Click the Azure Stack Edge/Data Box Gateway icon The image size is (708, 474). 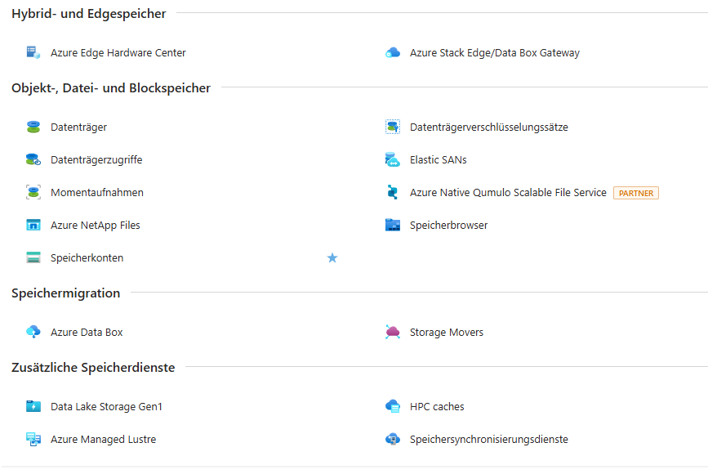[392, 52]
